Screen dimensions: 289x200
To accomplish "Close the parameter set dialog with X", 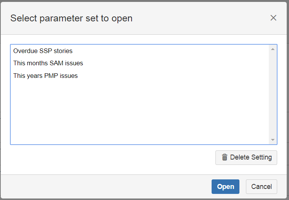I will (x=273, y=18).
